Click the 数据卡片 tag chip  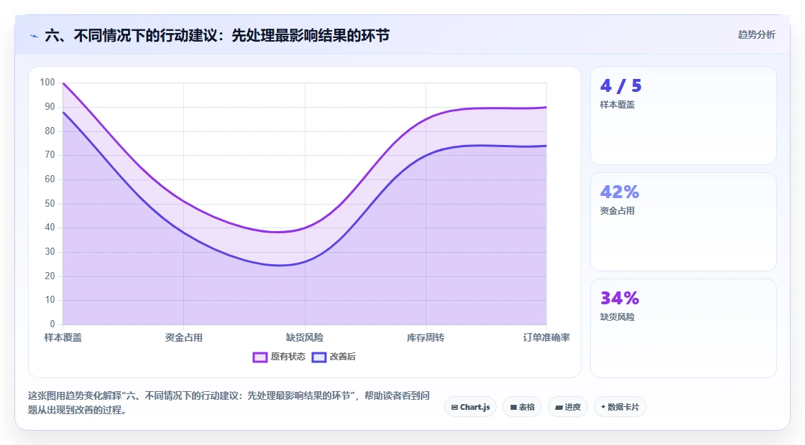(x=620, y=407)
